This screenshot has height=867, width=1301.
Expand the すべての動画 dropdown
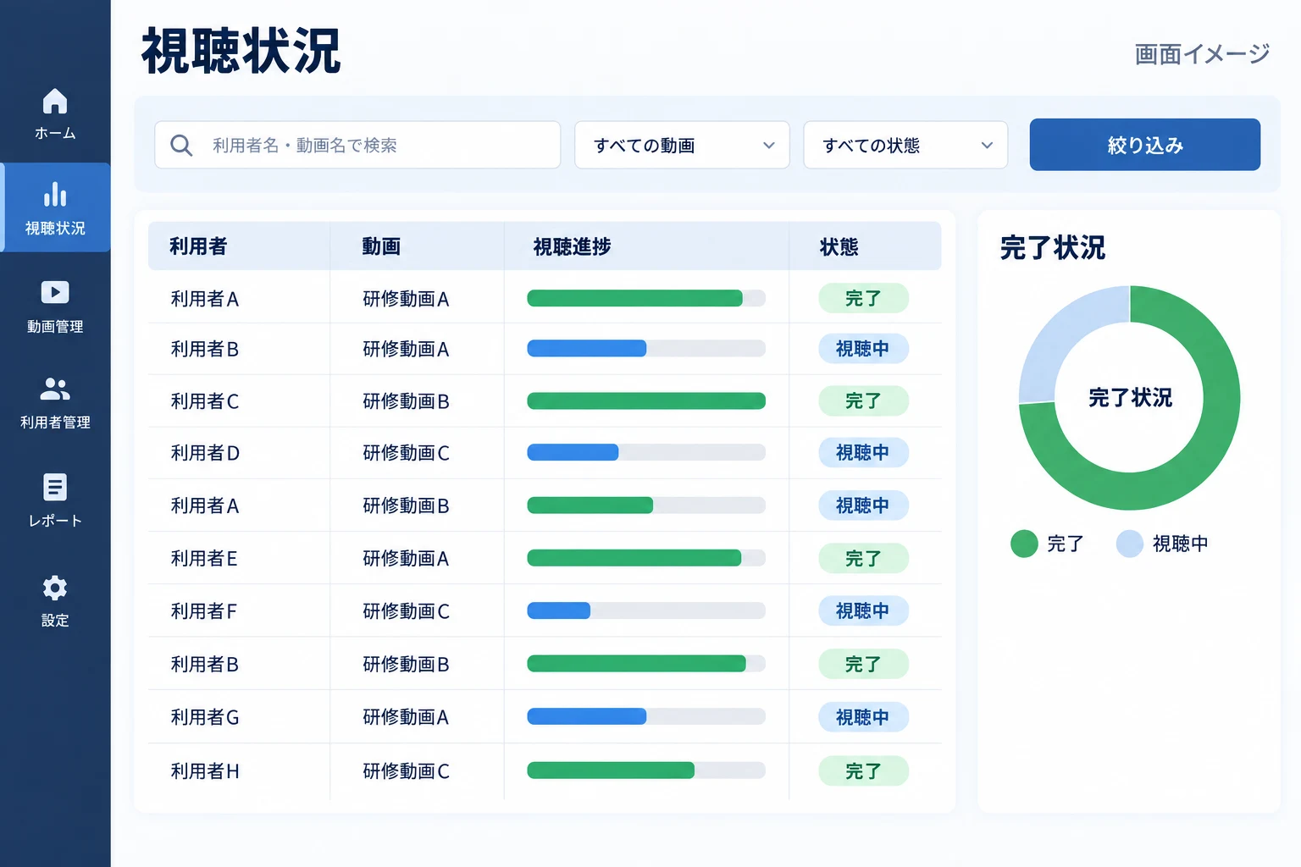coord(682,145)
